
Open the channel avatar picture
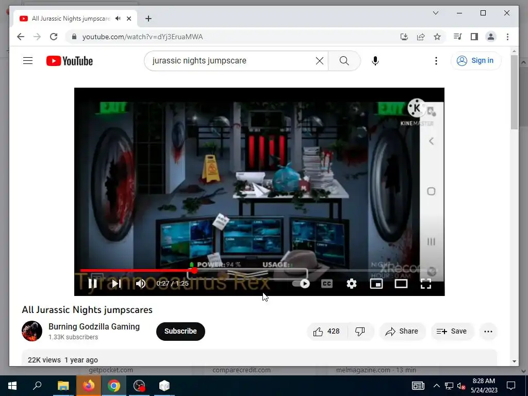pos(32,331)
